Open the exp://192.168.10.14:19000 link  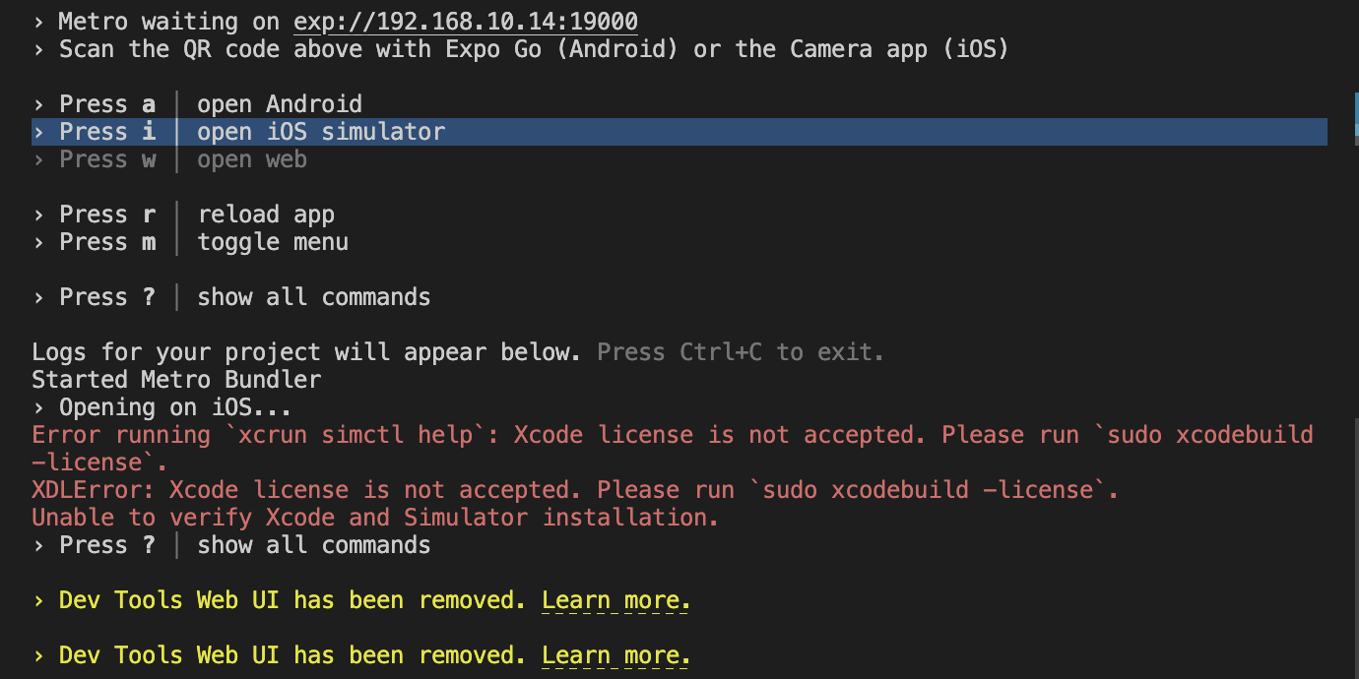click(466, 22)
